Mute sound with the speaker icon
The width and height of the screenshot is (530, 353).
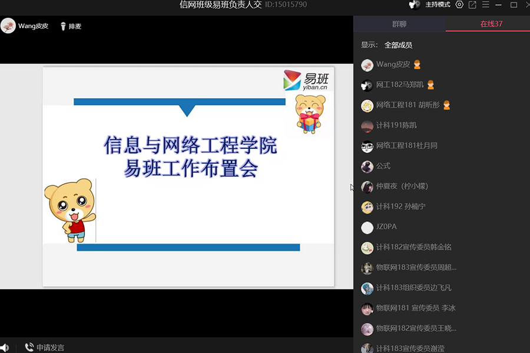click(x=5, y=348)
